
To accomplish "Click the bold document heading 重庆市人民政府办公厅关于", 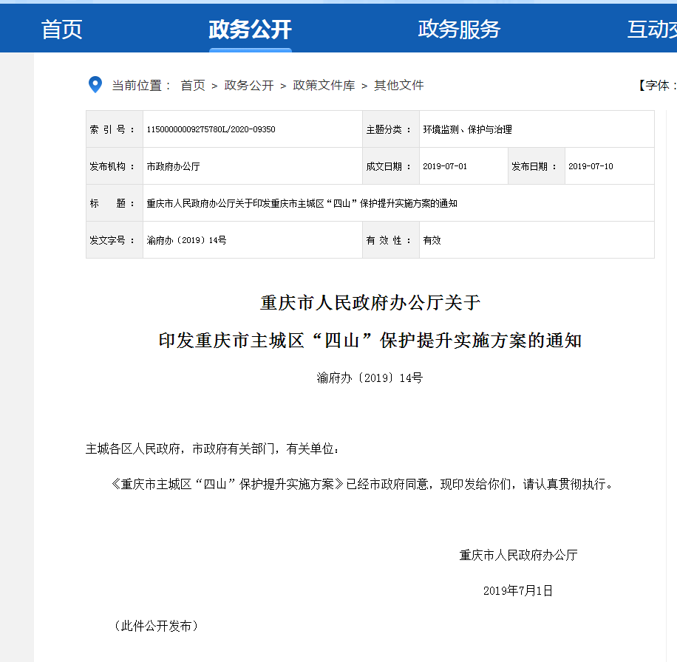I will click(370, 303).
